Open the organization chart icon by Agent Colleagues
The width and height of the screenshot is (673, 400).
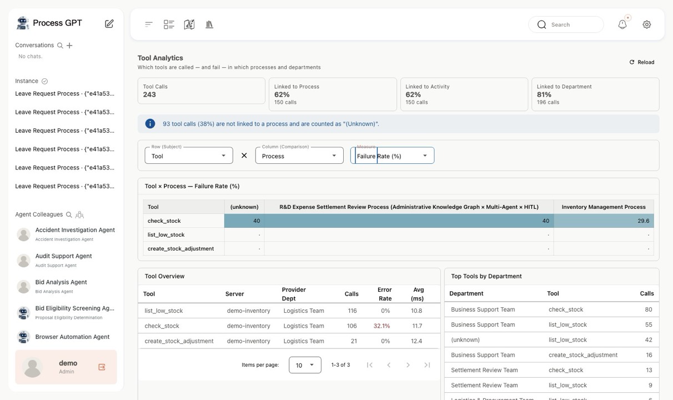tap(79, 214)
